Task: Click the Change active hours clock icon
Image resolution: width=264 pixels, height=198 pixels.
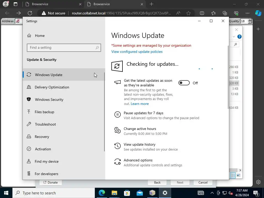Action: point(118,130)
